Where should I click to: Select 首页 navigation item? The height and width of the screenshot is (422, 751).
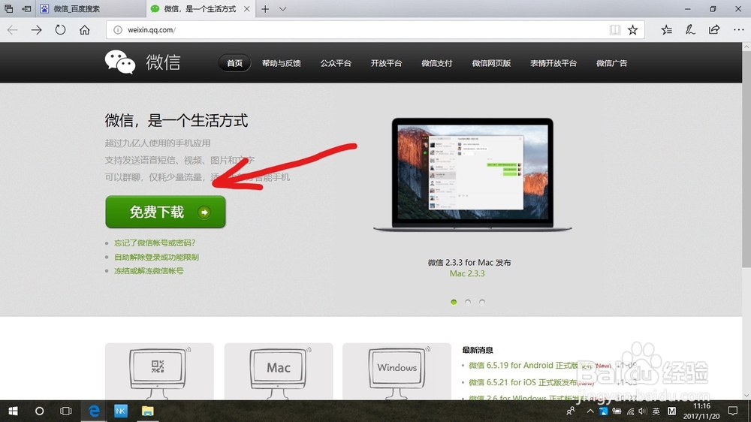(234, 63)
